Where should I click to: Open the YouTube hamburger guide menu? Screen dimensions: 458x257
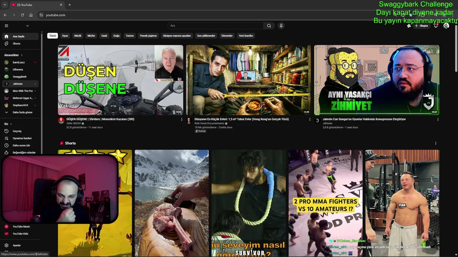pyautogui.click(x=6, y=26)
